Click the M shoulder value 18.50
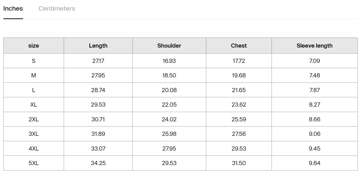 click(x=169, y=75)
